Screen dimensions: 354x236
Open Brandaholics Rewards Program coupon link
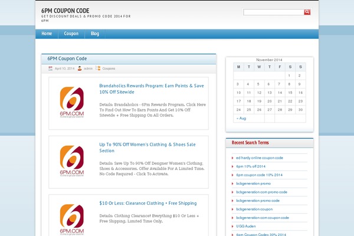pos(152,88)
